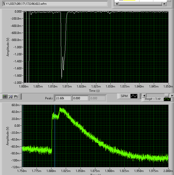Click the SiPM legend label
174x175 pixels.
click(124, 96)
